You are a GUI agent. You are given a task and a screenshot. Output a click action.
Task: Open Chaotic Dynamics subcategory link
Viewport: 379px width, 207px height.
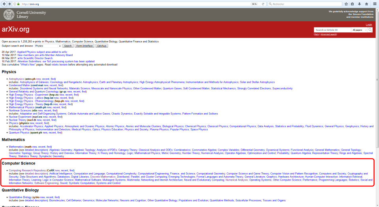[122, 114]
